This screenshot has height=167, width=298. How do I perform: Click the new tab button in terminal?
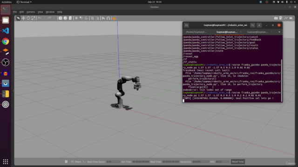[x=186, y=25]
